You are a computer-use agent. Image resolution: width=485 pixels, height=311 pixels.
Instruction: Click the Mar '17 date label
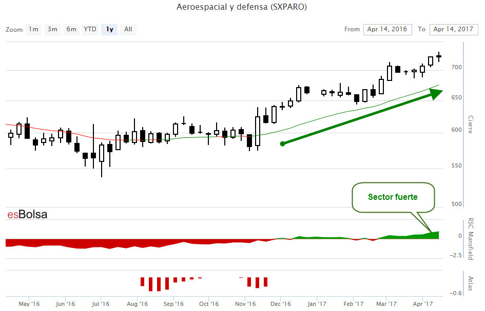386,304
